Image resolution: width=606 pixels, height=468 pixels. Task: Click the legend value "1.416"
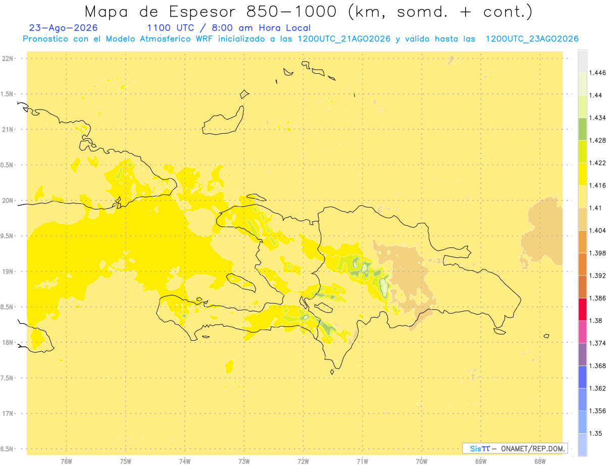click(x=597, y=185)
